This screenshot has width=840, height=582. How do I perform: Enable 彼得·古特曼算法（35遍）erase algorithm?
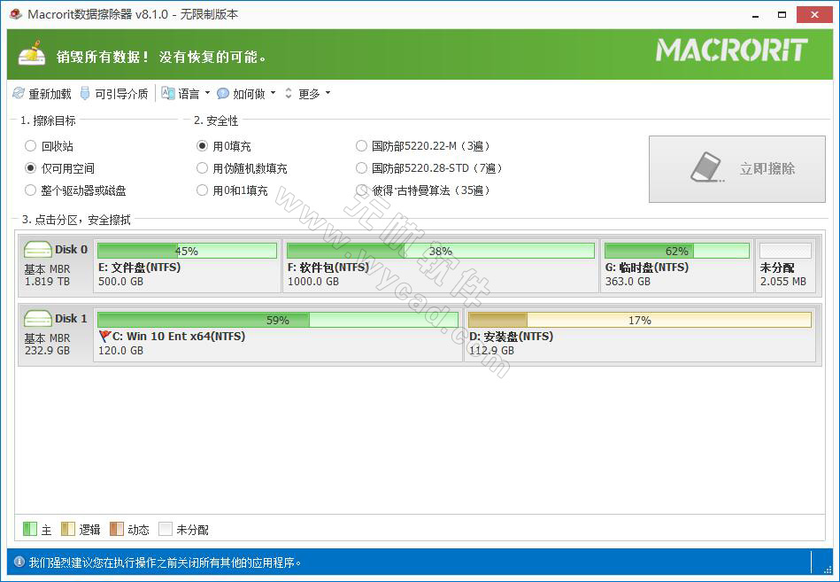point(361,190)
